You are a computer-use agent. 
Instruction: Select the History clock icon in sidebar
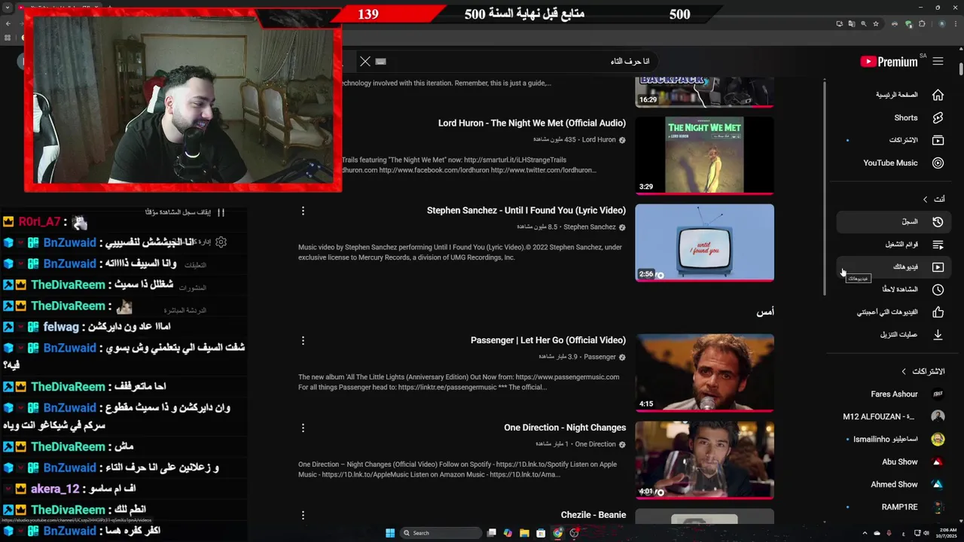pyautogui.click(x=938, y=221)
